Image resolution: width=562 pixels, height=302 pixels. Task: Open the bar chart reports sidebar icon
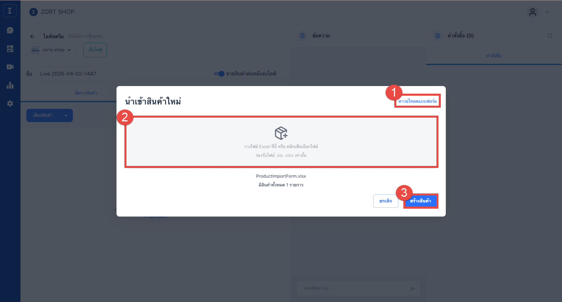(10, 85)
